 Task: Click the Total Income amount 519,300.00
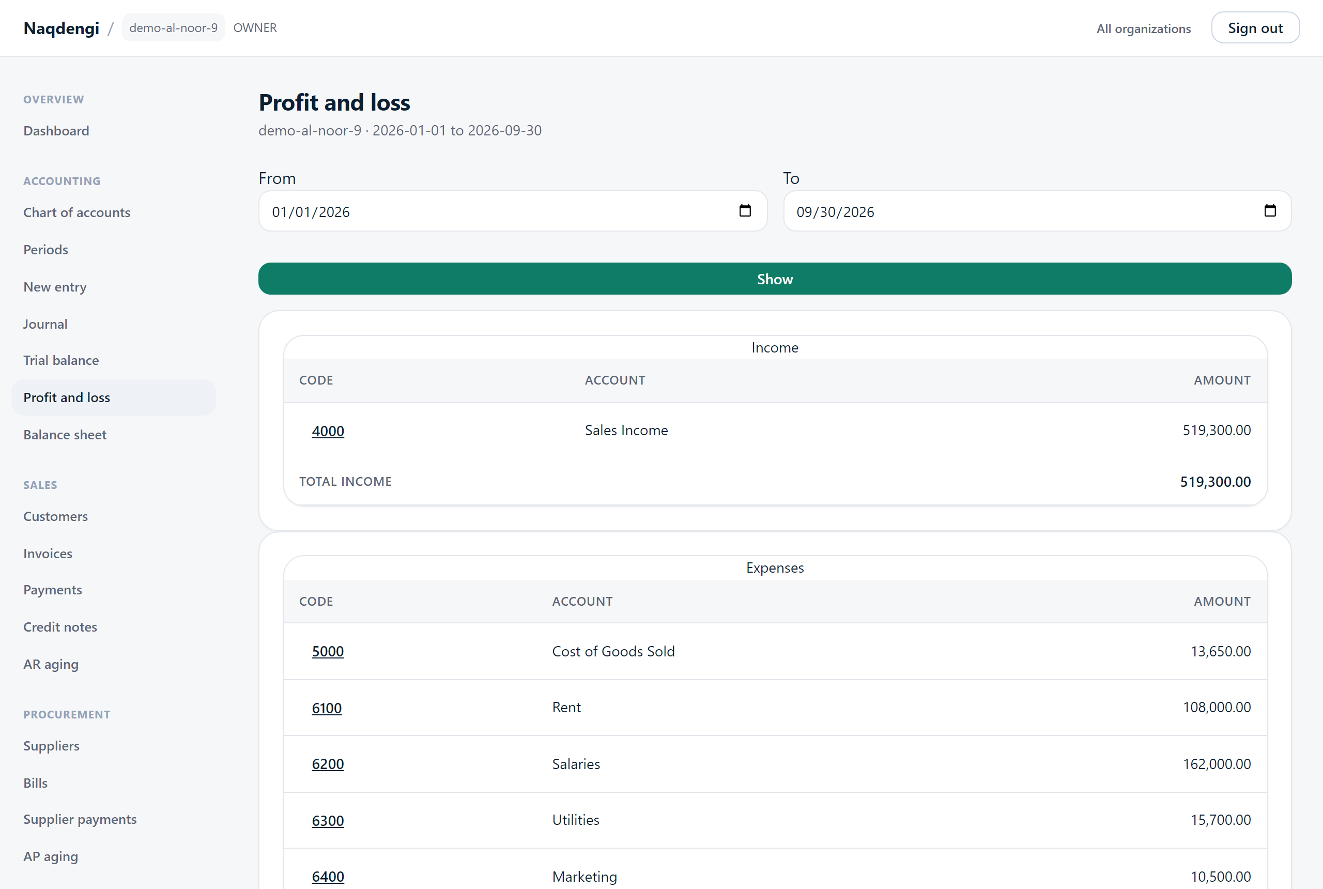click(x=1216, y=481)
